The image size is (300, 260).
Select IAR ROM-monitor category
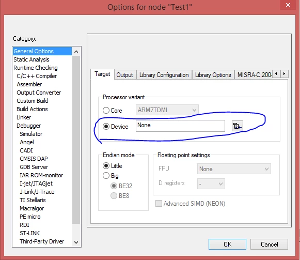(x=41, y=175)
